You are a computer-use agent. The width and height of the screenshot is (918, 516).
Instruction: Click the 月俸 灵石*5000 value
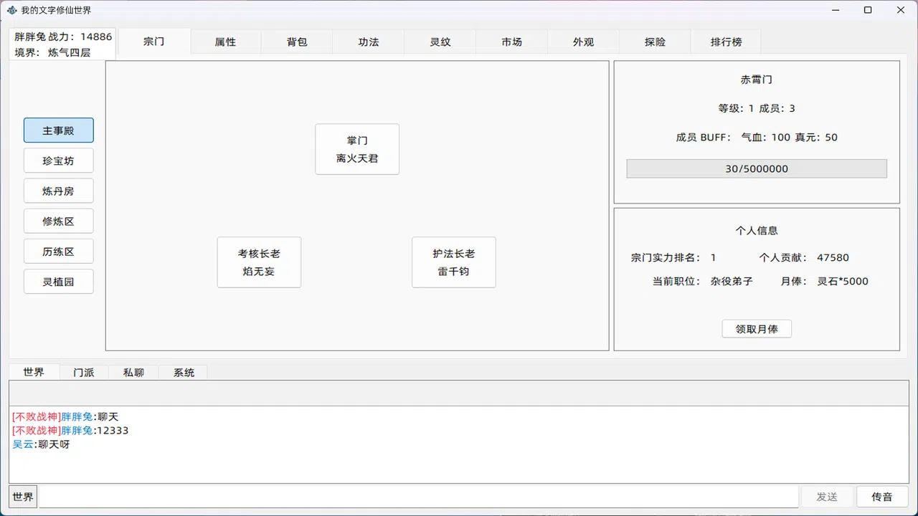(843, 281)
